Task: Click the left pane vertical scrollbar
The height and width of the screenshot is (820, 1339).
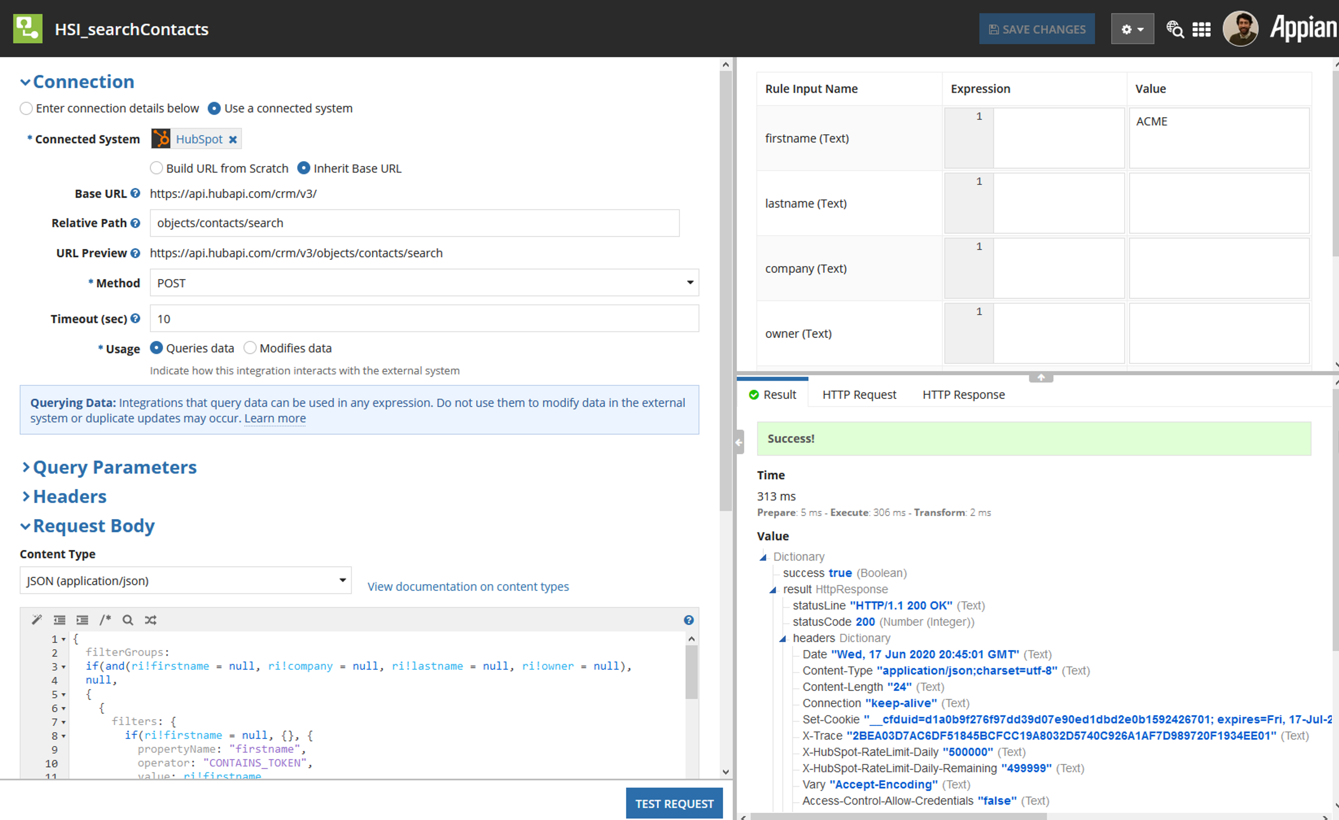Action: [726, 291]
